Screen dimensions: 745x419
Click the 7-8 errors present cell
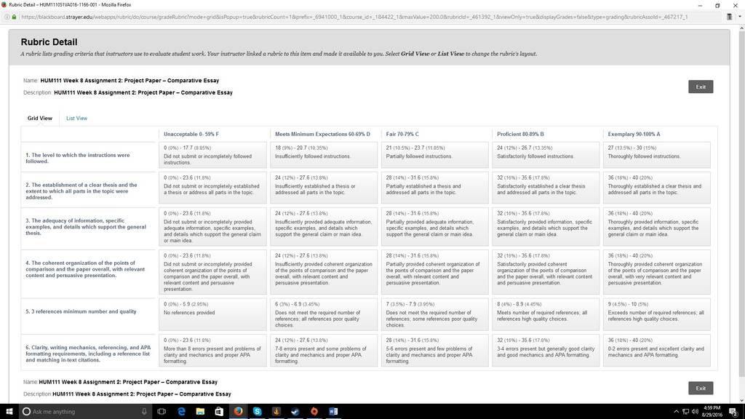(x=324, y=351)
